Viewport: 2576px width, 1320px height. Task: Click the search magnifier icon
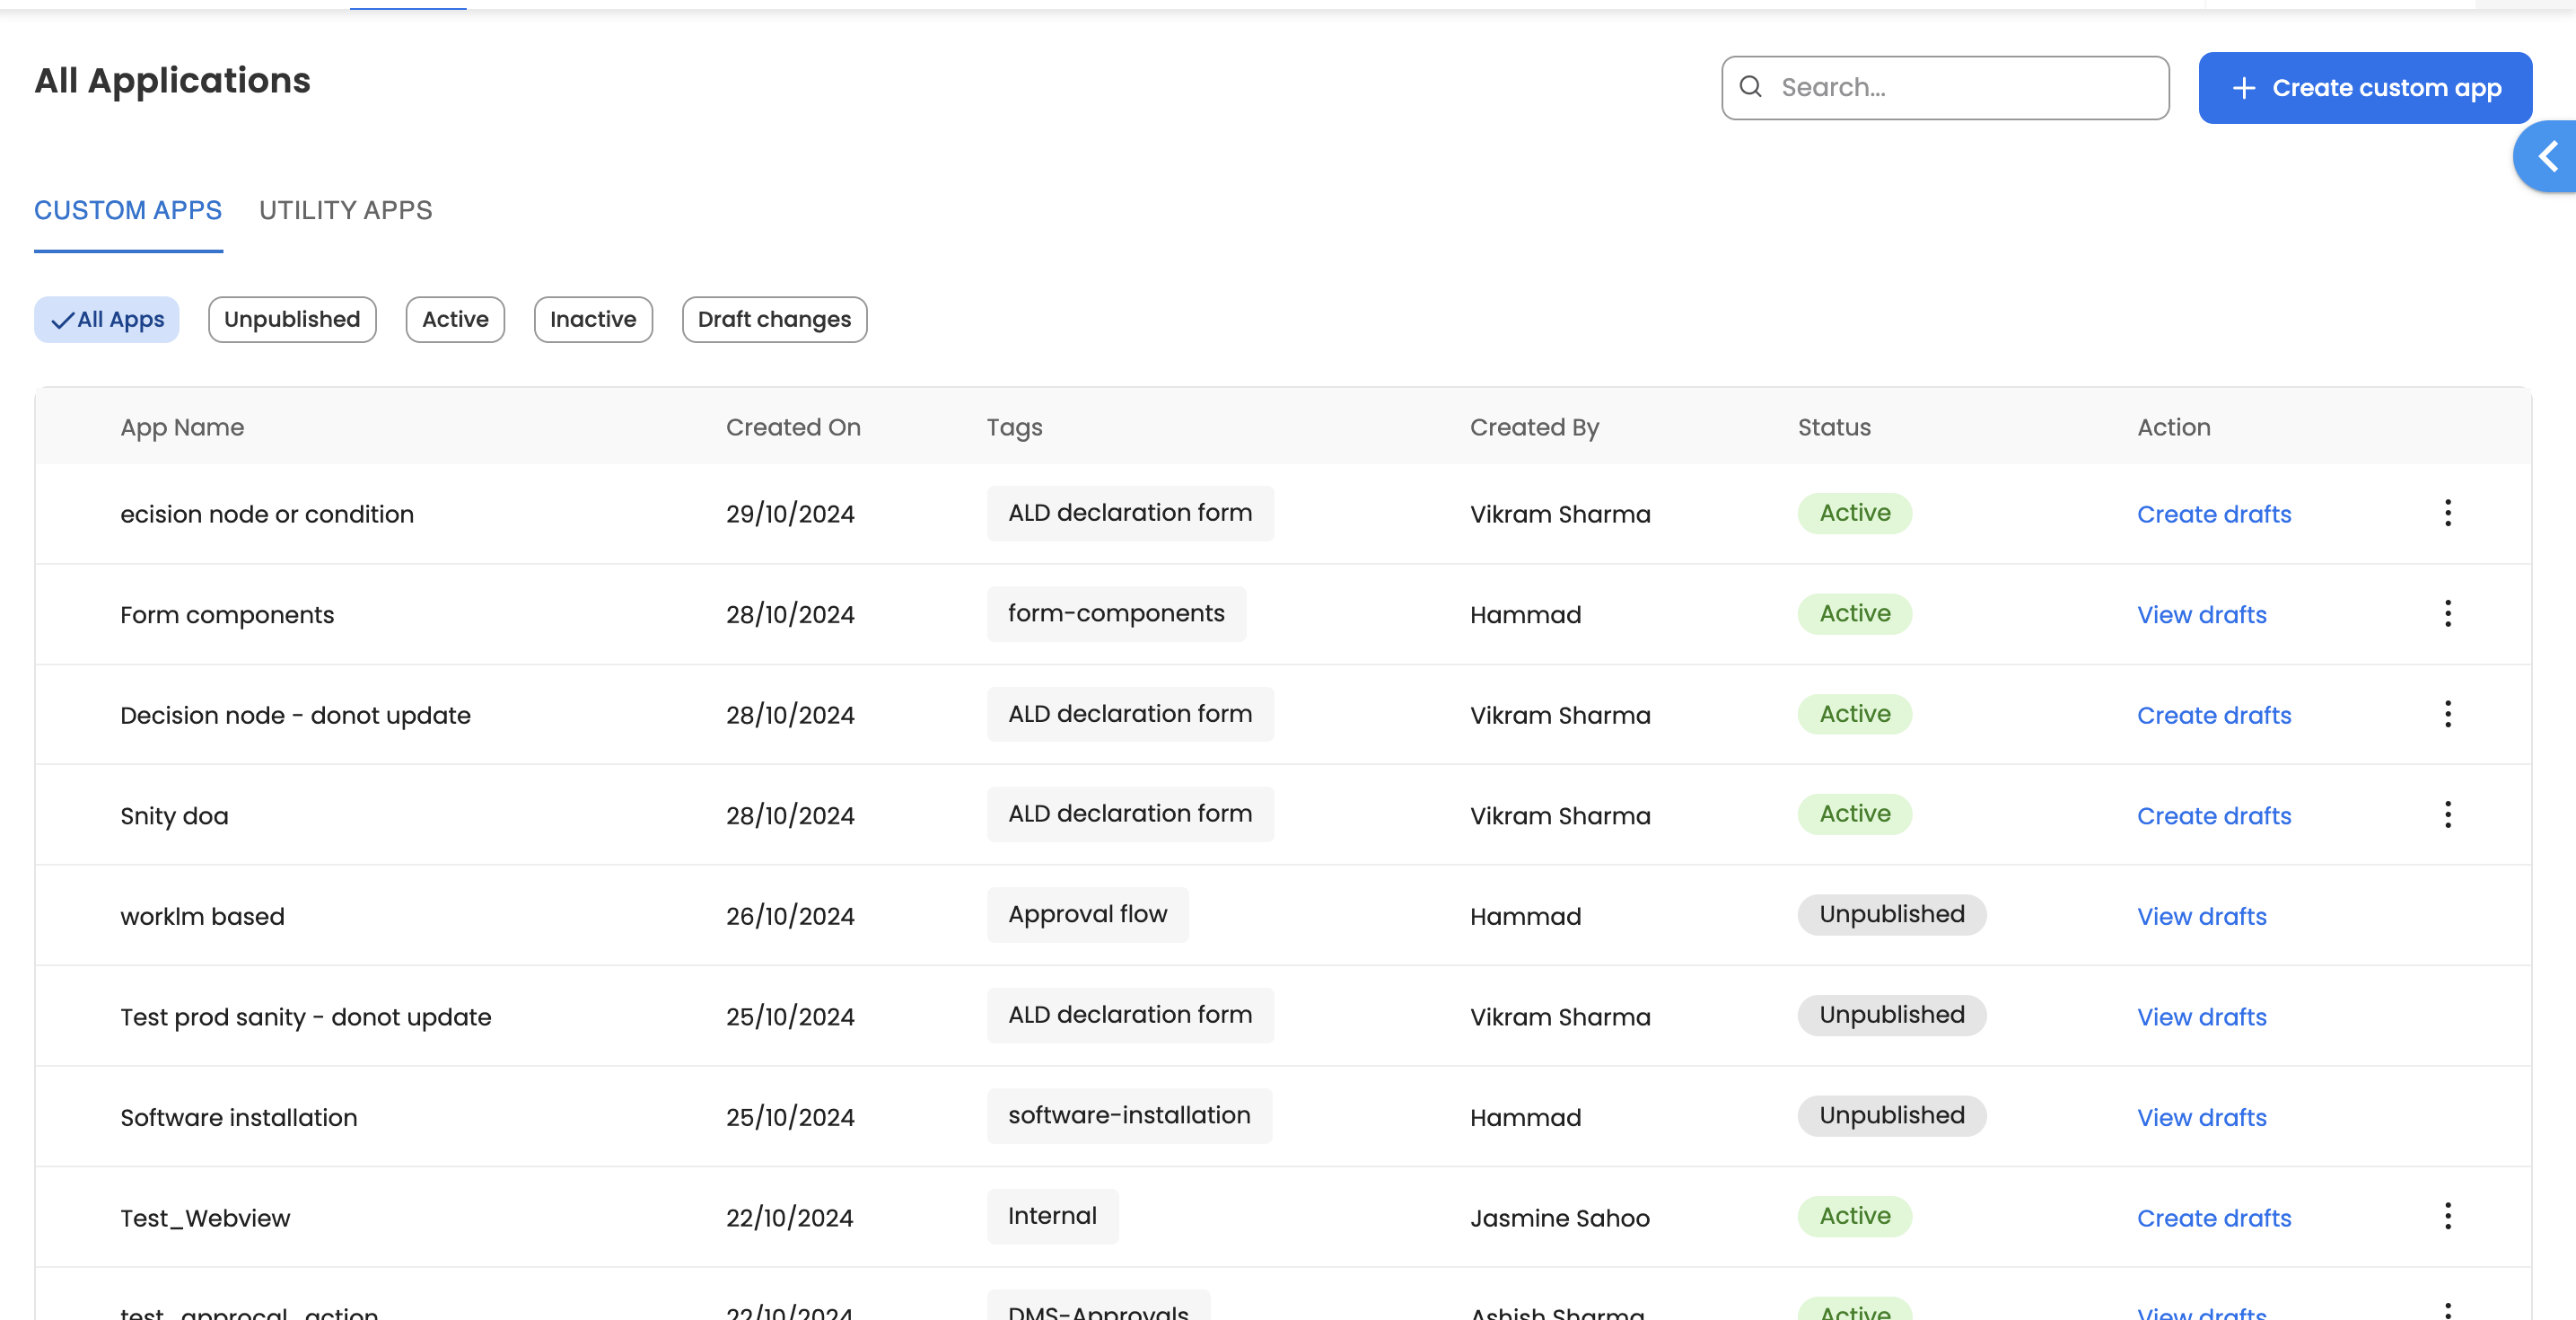point(1750,87)
